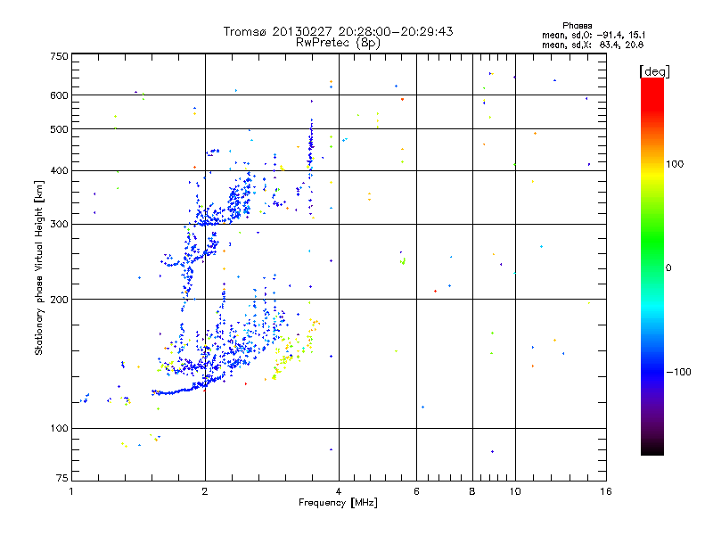Click the y-axis label '75'
The image size is (713, 535).
[x=62, y=478]
